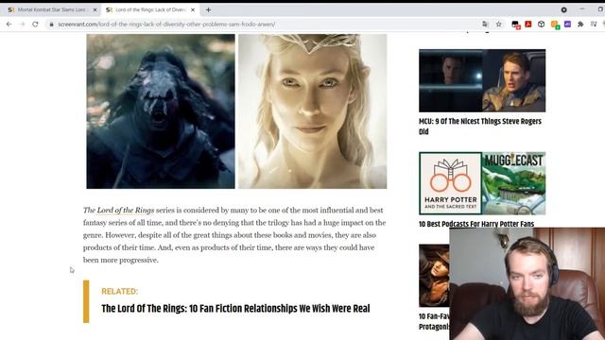Click the 10 Fan-Favorite Protagonists thumbnail
605x340 pixels.
pyautogui.click(x=434, y=275)
